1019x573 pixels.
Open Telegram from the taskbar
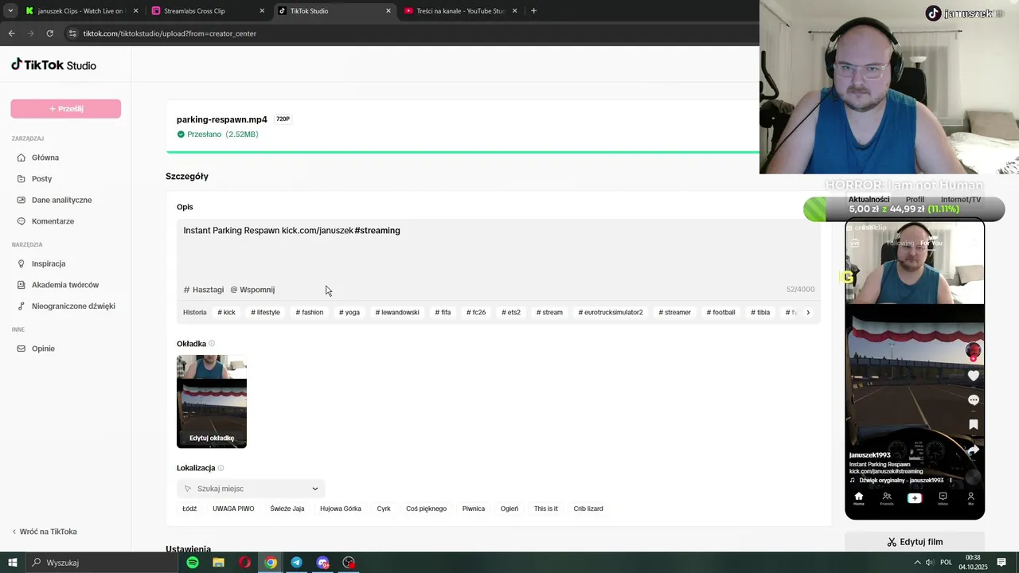(296, 563)
